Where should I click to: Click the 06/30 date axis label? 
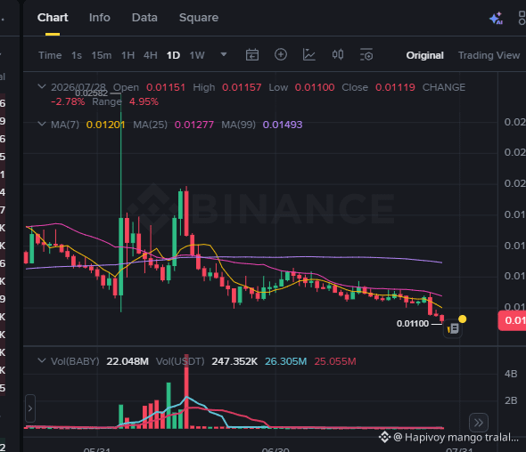pyautogui.click(x=275, y=449)
